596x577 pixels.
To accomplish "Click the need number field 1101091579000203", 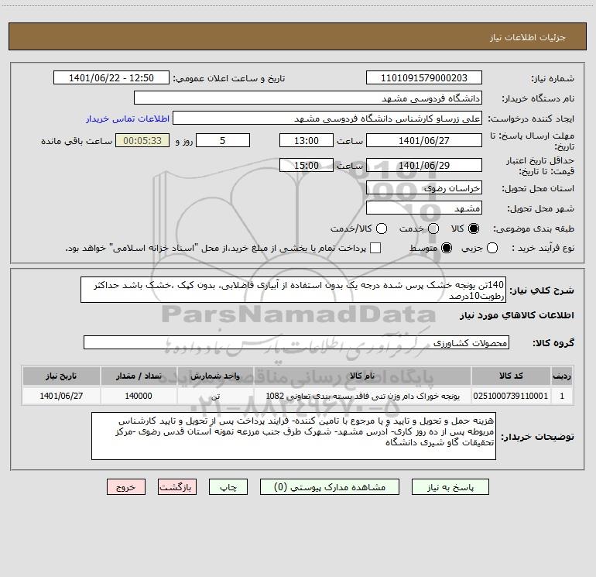I will [424, 78].
